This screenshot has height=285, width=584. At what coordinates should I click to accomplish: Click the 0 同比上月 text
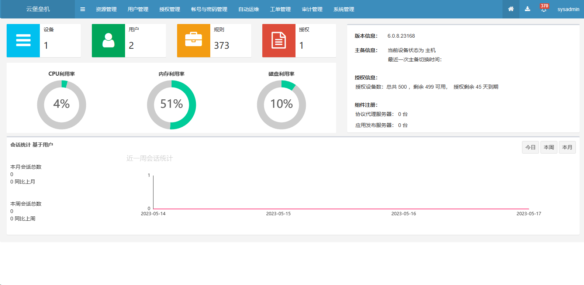(23, 182)
